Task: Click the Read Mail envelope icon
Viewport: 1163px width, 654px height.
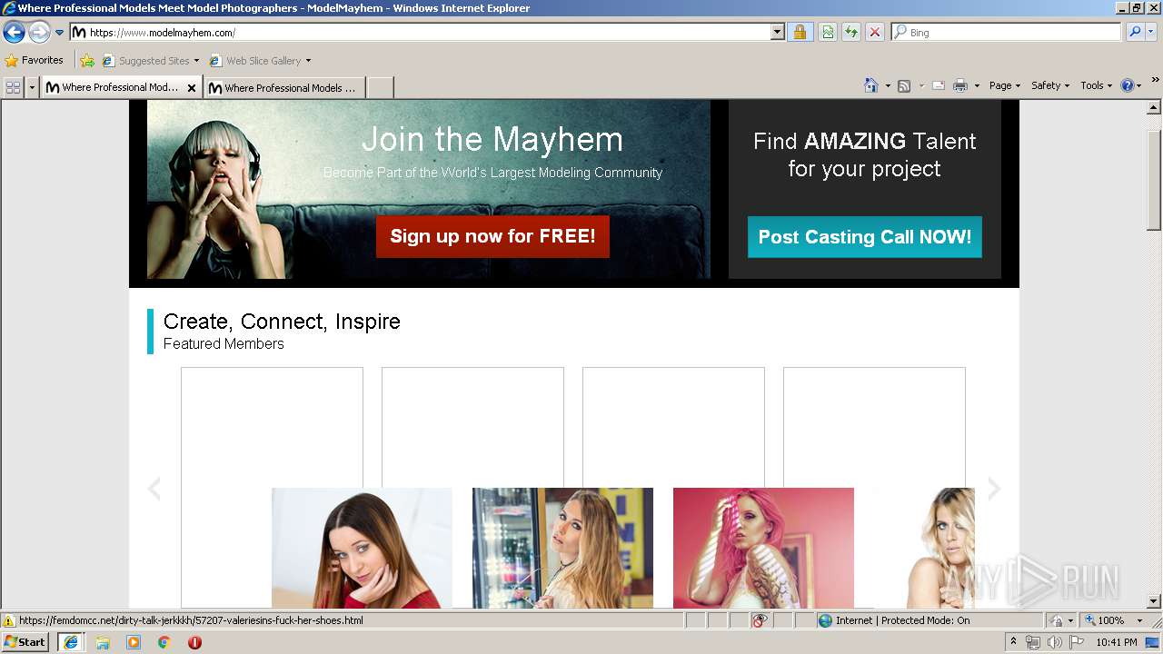Action: (939, 85)
